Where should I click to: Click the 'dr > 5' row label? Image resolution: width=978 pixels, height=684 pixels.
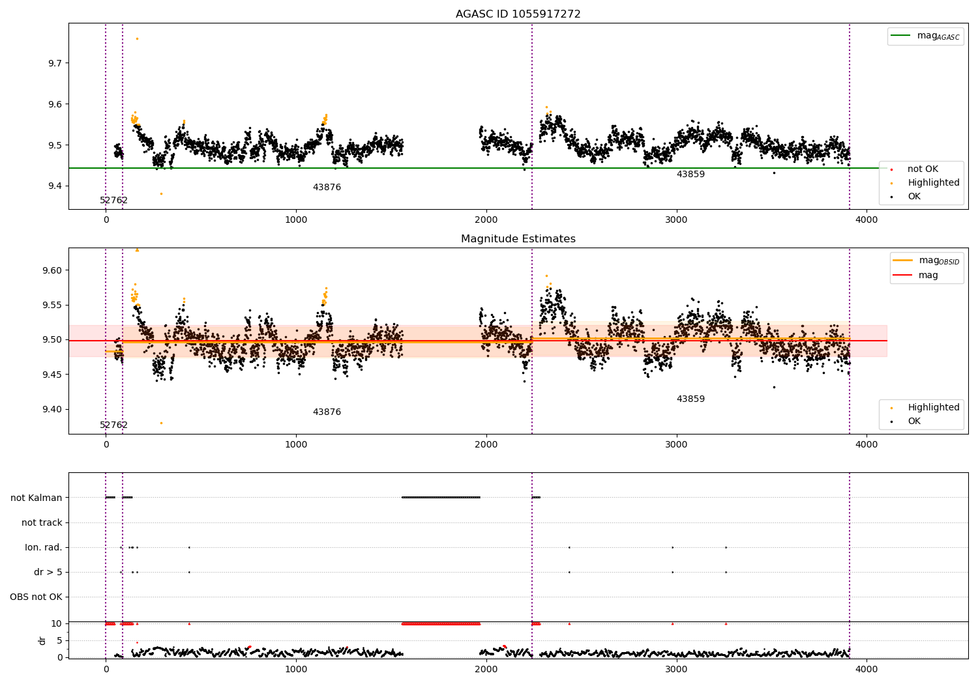tap(48, 572)
